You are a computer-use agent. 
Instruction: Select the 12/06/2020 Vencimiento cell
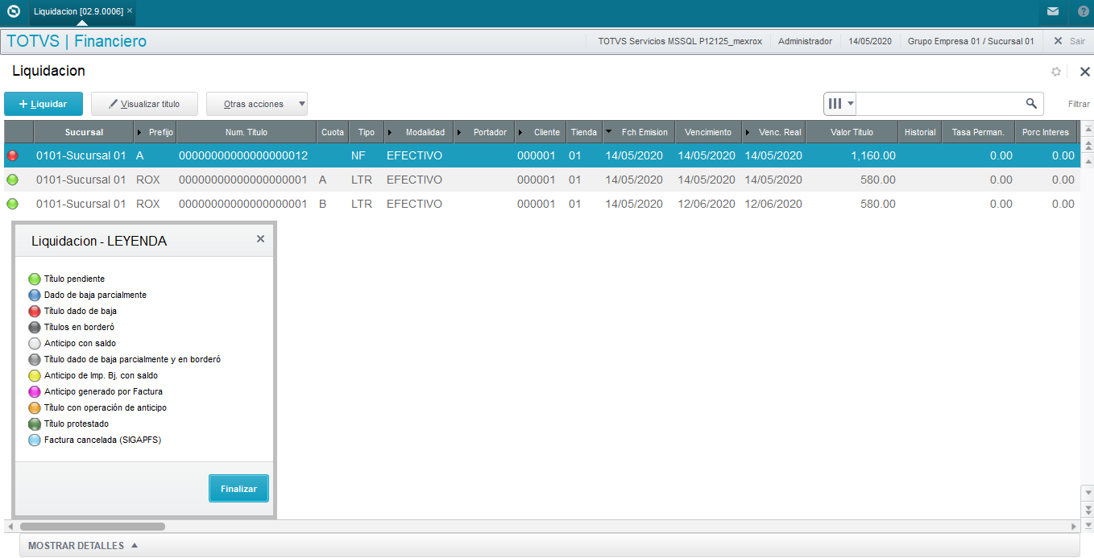(x=707, y=204)
